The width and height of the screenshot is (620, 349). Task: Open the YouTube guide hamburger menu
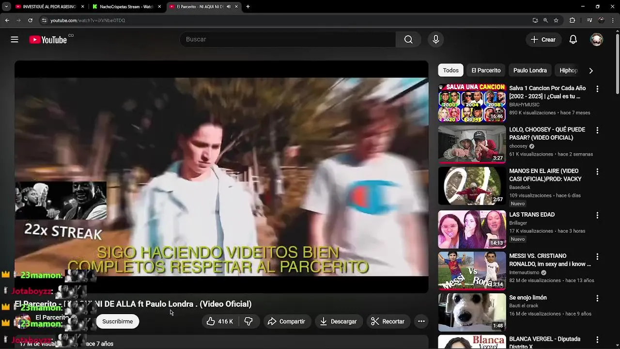click(15, 40)
